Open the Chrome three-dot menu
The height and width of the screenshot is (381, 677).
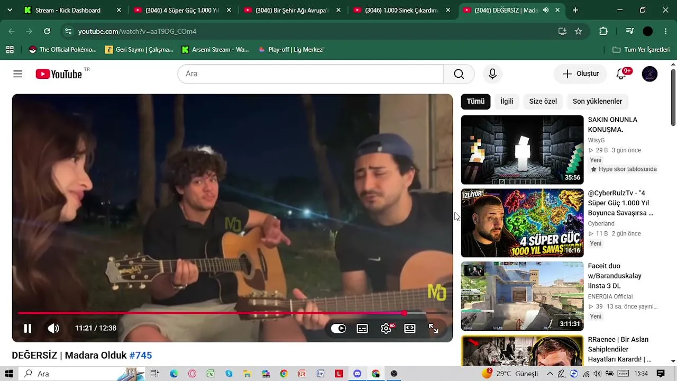[x=665, y=31]
